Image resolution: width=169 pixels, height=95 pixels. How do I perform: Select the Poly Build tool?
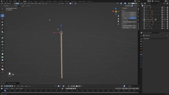[2, 54]
